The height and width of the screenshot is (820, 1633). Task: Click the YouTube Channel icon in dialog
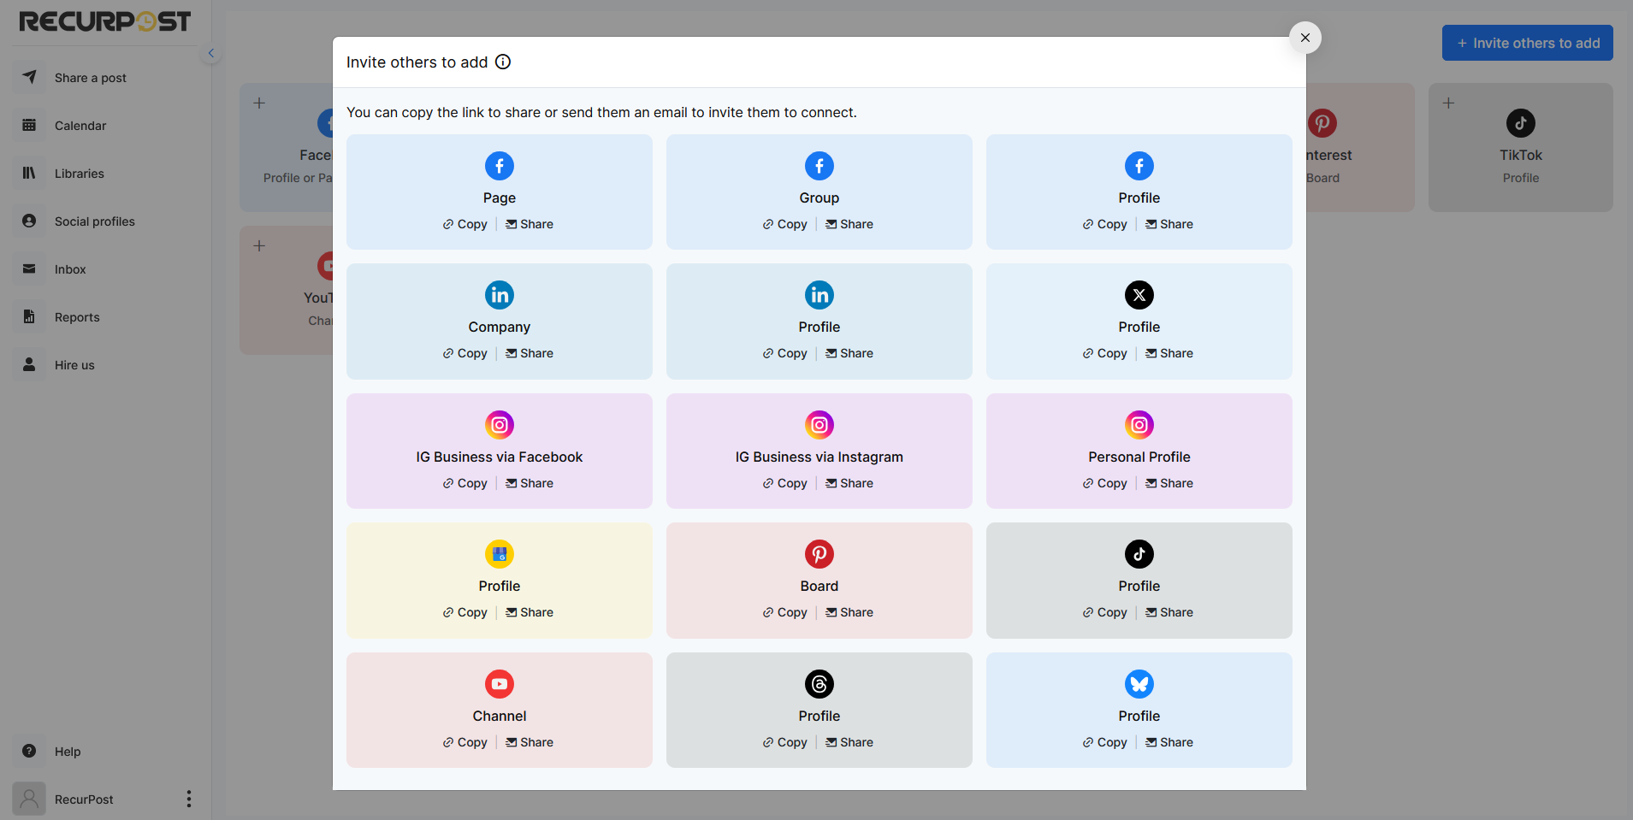pyautogui.click(x=500, y=684)
